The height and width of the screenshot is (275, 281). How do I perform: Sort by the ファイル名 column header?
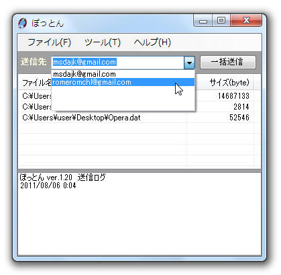click(35, 83)
